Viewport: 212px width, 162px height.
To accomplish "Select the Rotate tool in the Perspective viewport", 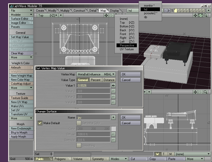I will click(200, 15).
